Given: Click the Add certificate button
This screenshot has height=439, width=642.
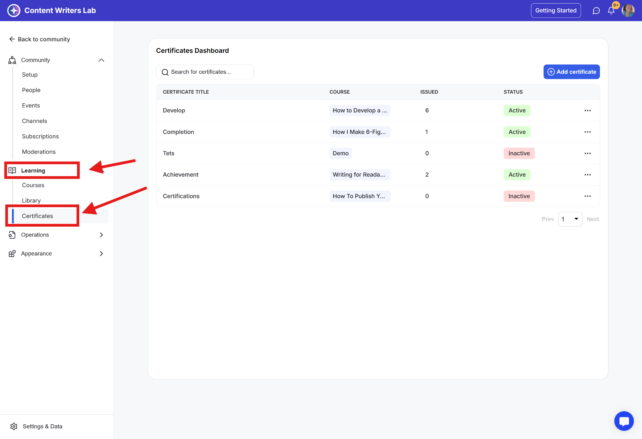Looking at the screenshot, I should [x=571, y=72].
